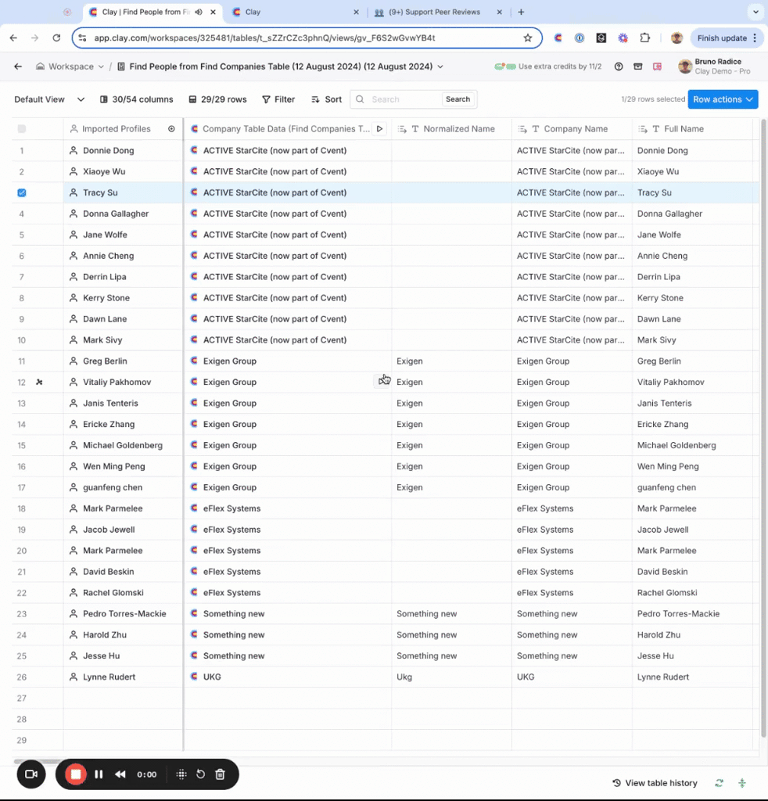Viewport: 768px width, 801px height.
Task: Click View table history
Action: click(655, 783)
